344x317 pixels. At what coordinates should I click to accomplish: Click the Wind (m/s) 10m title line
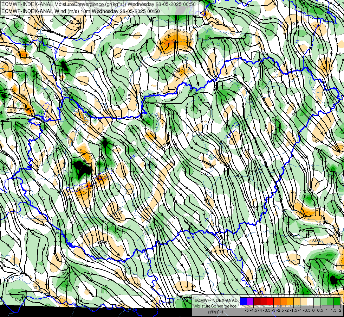80,11
